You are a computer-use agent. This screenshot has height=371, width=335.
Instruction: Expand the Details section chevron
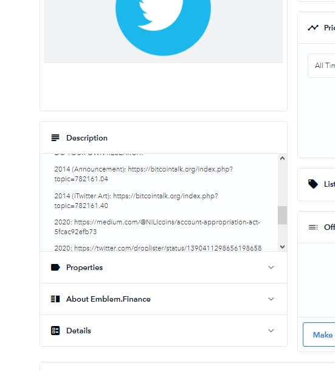click(x=271, y=330)
